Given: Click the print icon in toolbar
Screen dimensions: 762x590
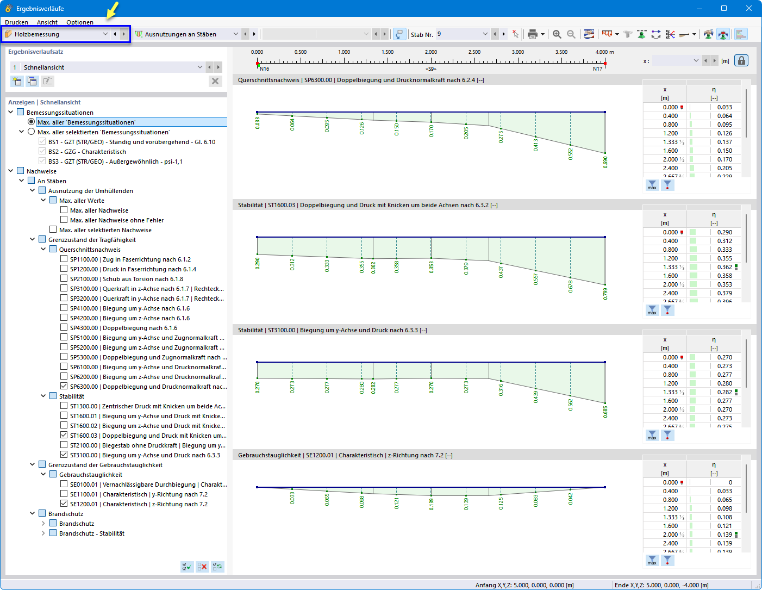Looking at the screenshot, I should pyautogui.click(x=532, y=34).
